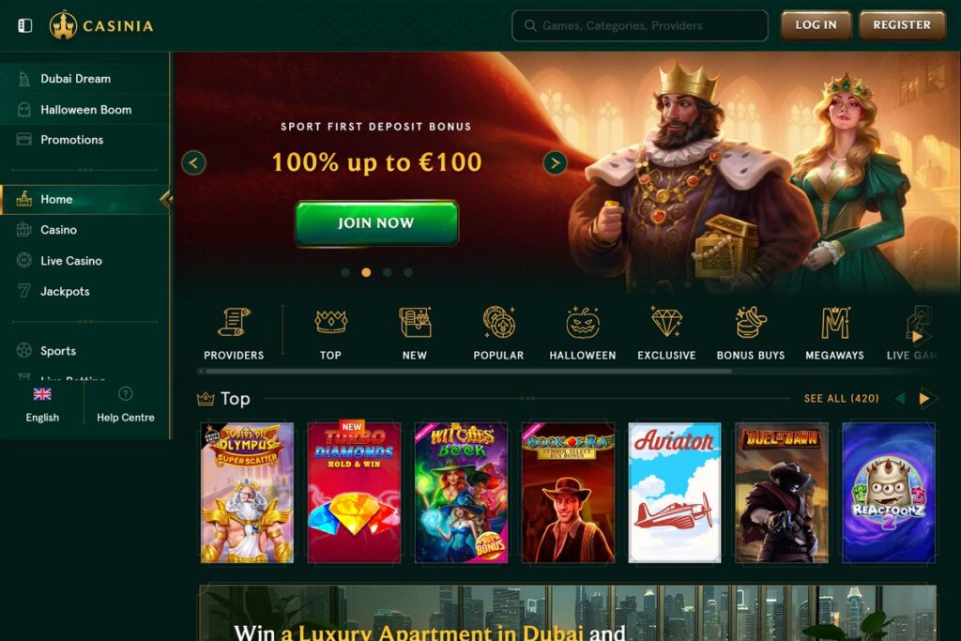Click the JOIN NOW button
Viewport: 961px width, 641px height.
tap(376, 223)
